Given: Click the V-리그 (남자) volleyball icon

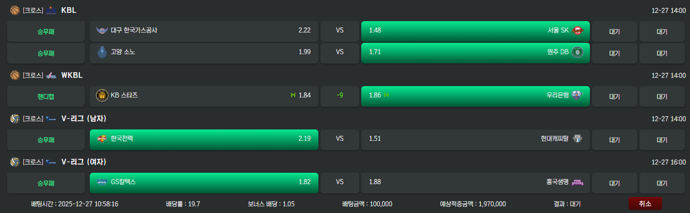Looking at the screenshot, I should 14,119.
